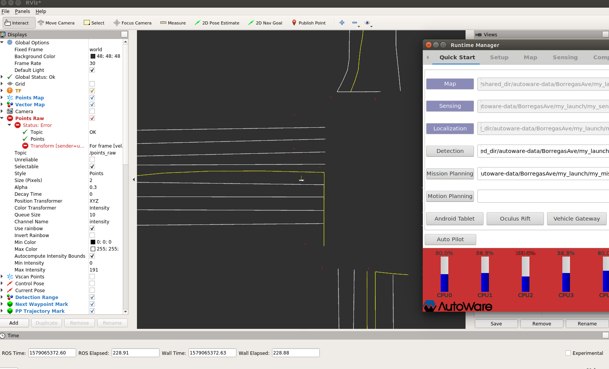This screenshot has height=369, width=609.
Task: Expand the Vscan Points display entry
Action: pyautogui.click(x=2, y=276)
